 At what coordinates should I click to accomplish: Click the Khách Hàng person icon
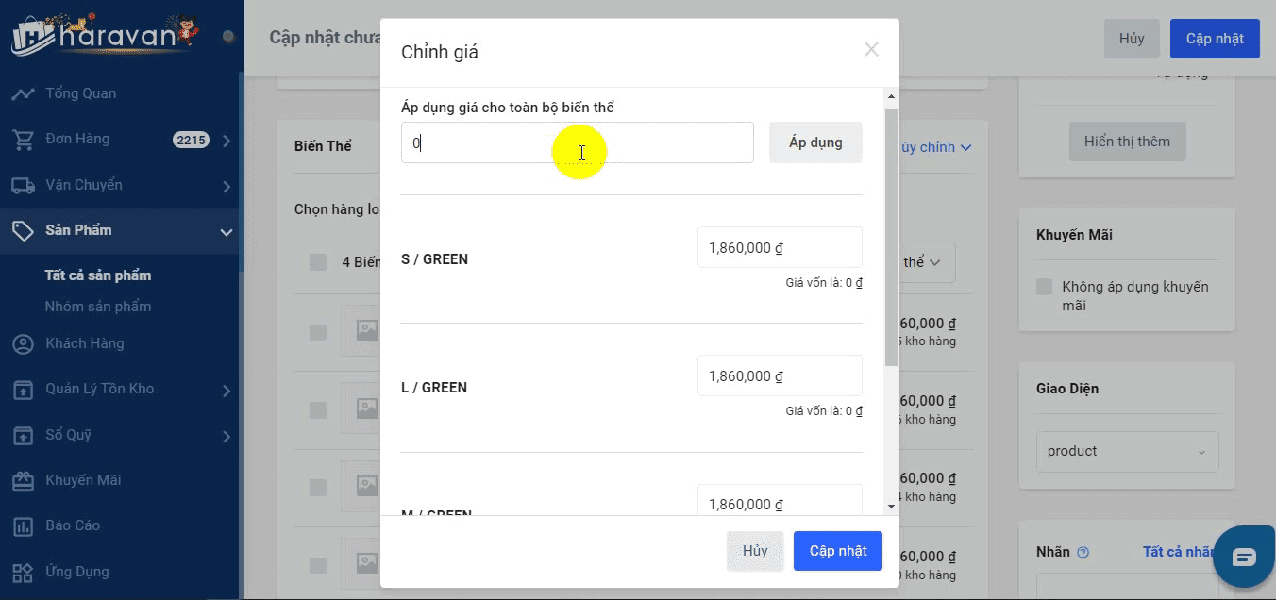point(23,344)
